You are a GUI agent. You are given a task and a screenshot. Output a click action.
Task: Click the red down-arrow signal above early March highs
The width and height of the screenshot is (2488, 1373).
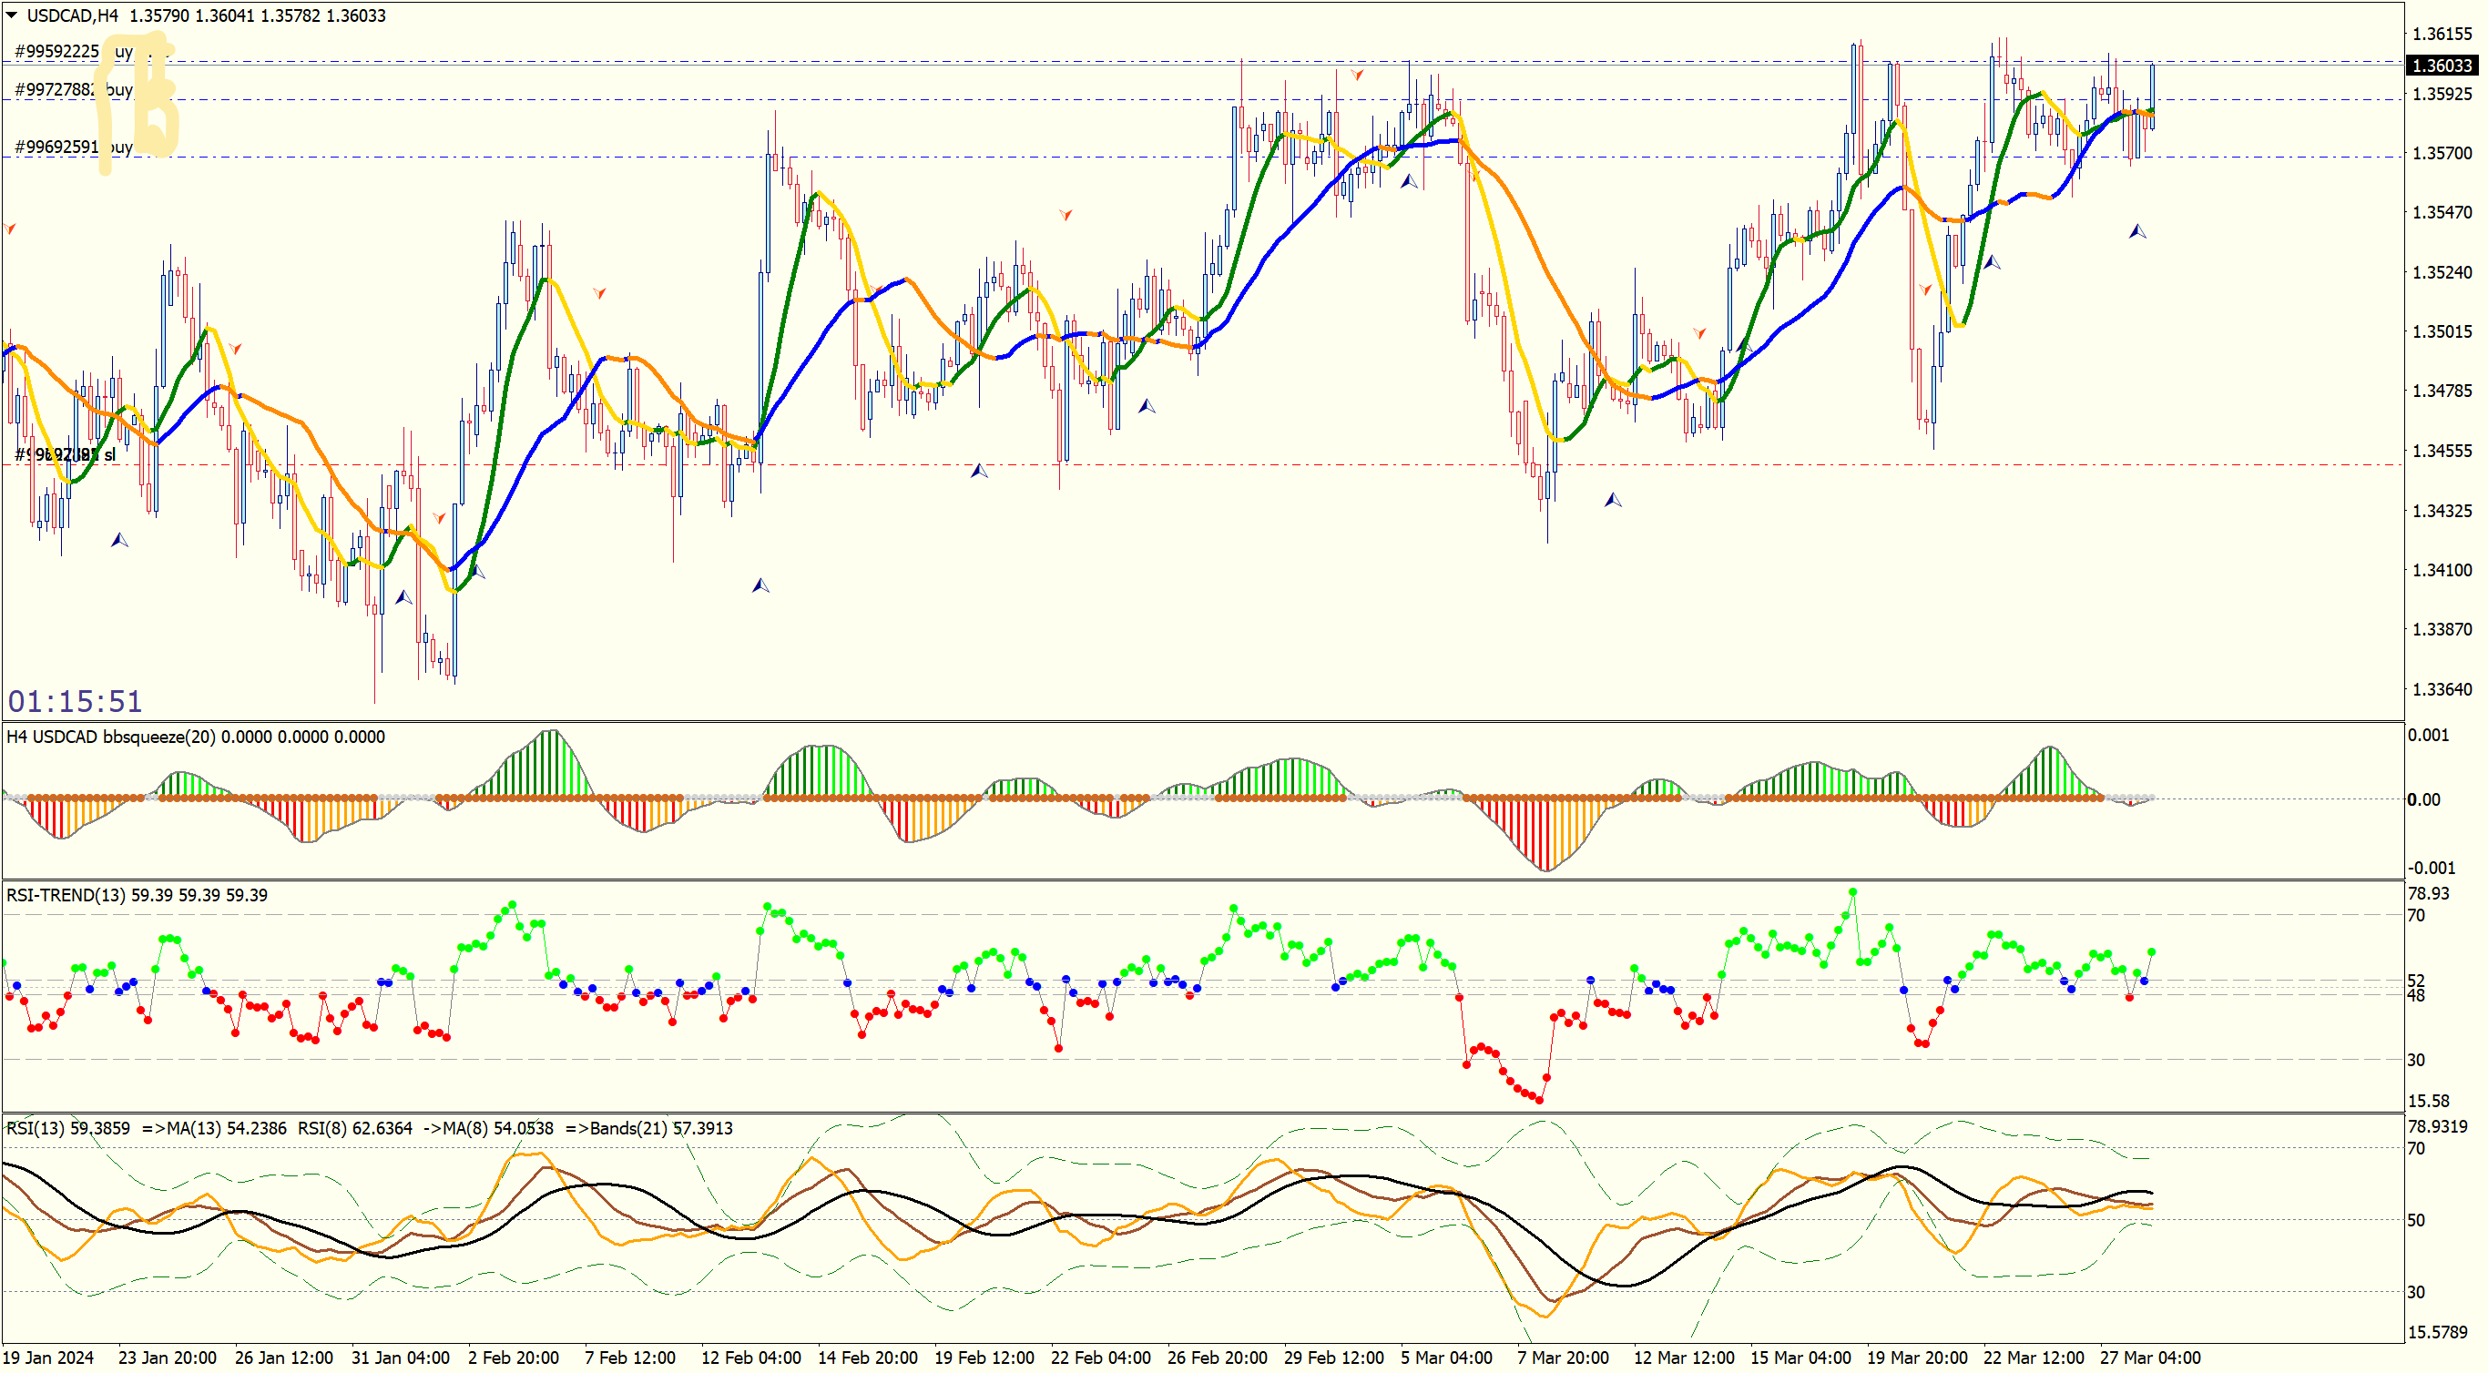pyautogui.click(x=1357, y=75)
